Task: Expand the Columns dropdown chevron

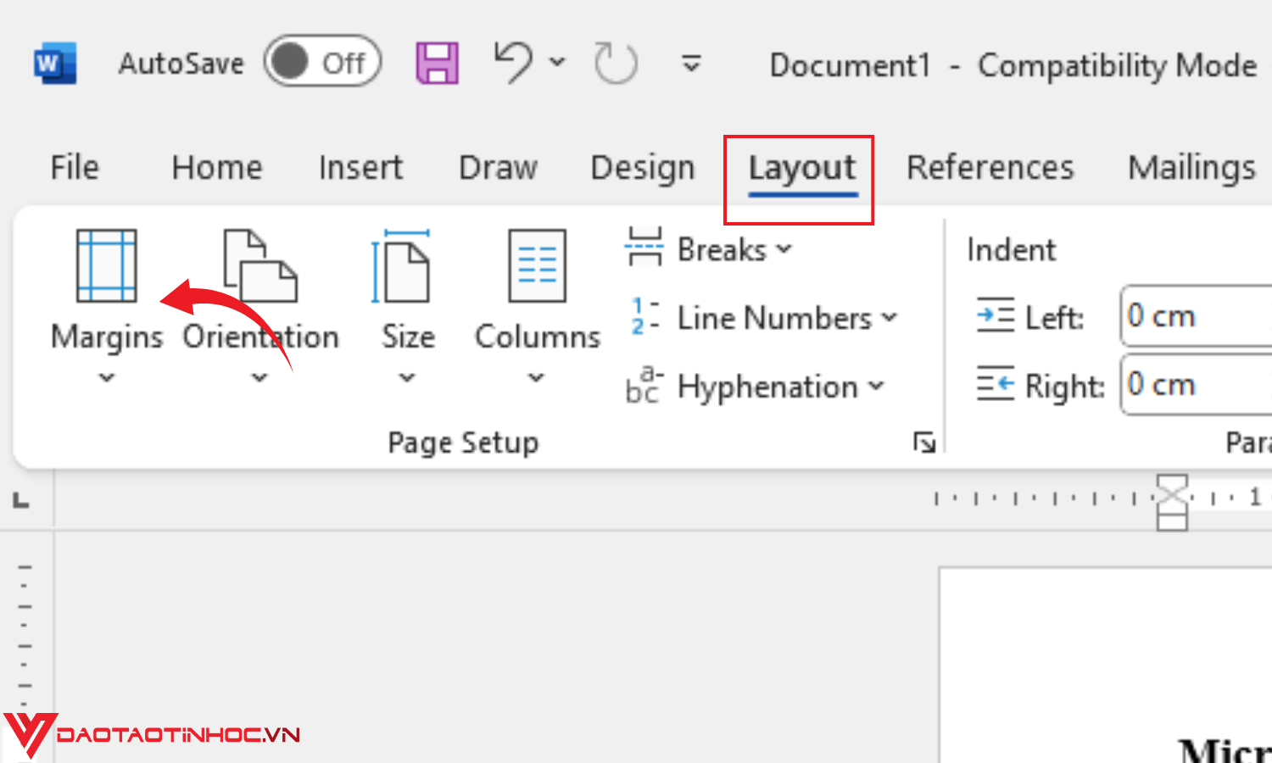Action: (x=536, y=377)
